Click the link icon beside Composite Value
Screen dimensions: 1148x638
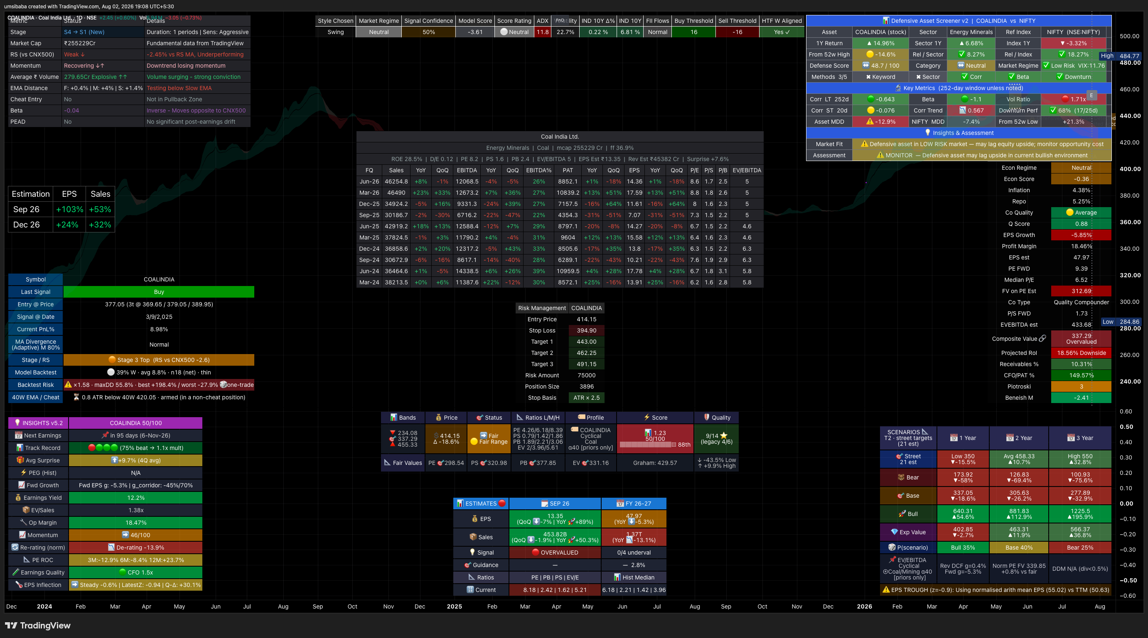pyautogui.click(x=1042, y=338)
